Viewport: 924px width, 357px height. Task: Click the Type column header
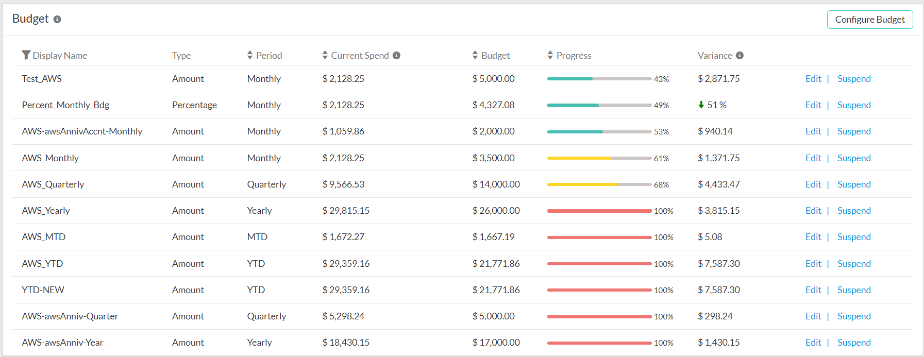tap(181, 56)
